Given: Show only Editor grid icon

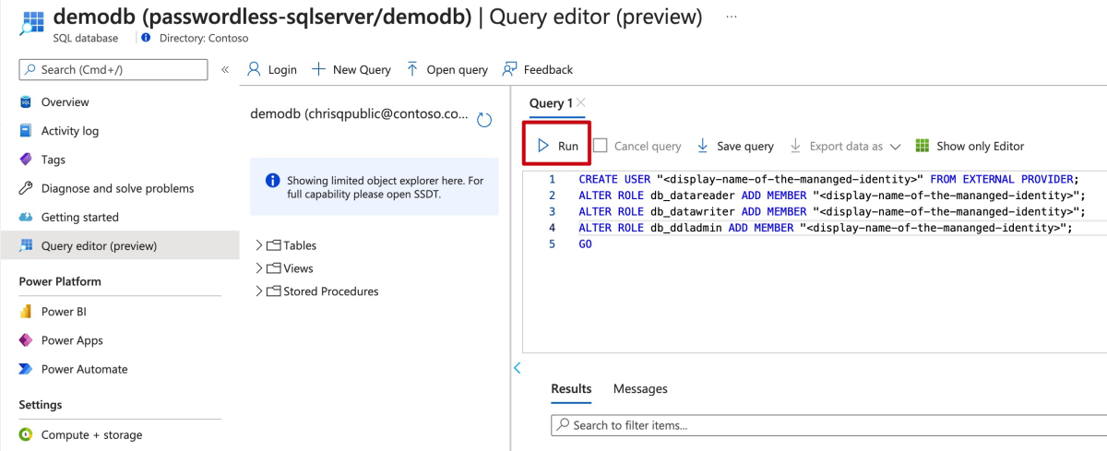Looking at the screenshot, I should [922, 146].
